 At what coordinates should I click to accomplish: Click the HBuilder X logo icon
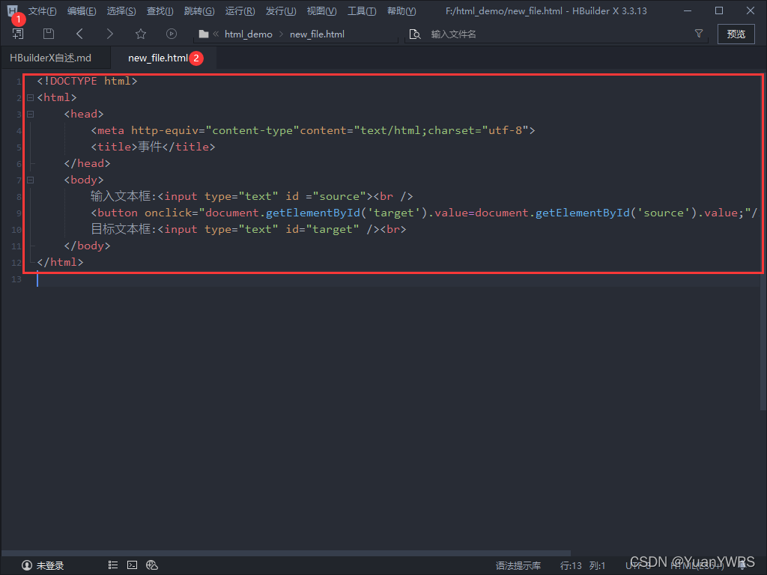click(x=12, y=10)
